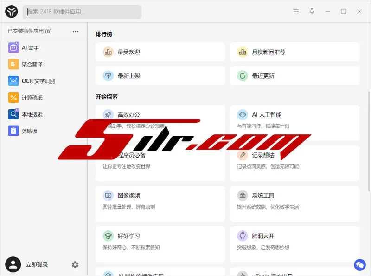Open AI 人工智能 category title
The width and height of the screenshot is (371, 276).
coord(267,115)
